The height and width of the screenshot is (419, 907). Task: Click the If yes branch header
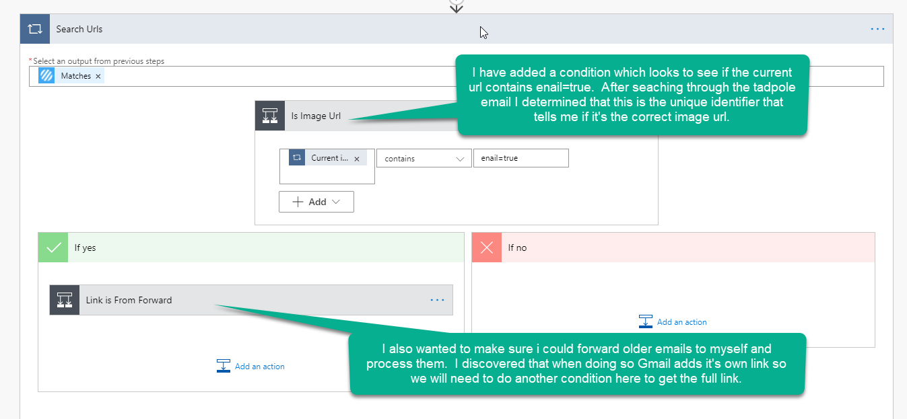pos(251,247)
